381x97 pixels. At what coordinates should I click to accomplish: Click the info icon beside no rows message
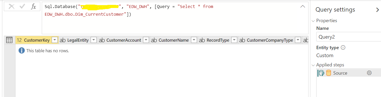coord(22,51)
